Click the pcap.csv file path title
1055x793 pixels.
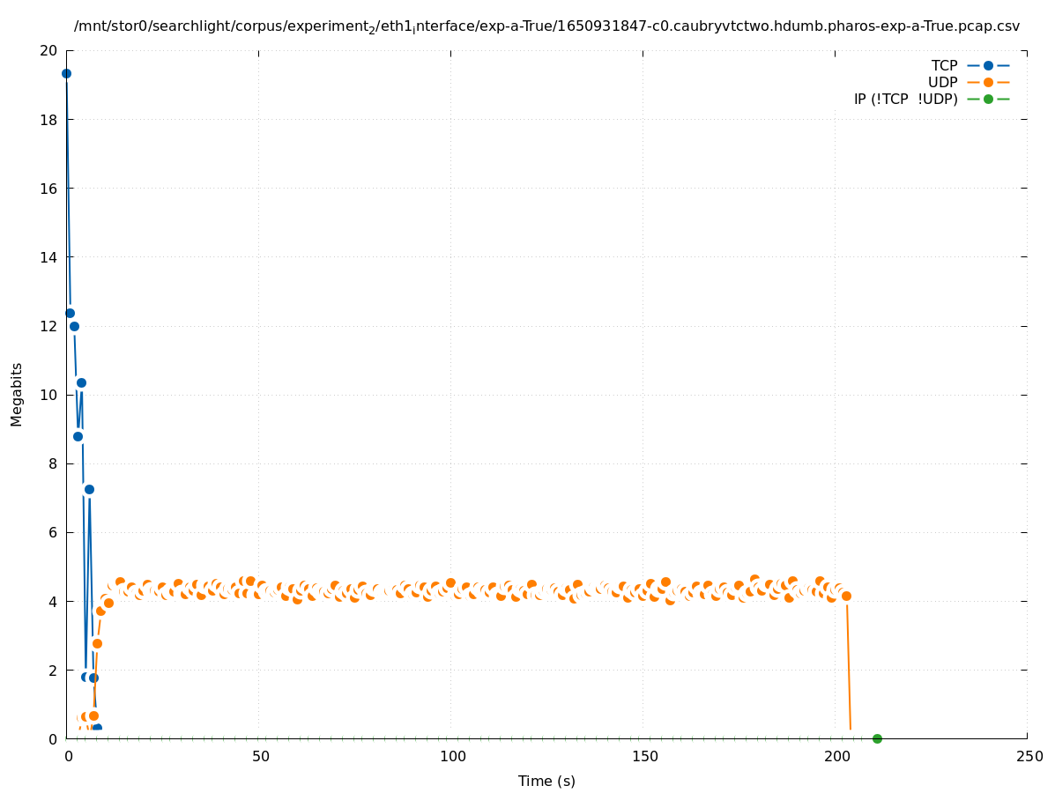tap(546, 26)
